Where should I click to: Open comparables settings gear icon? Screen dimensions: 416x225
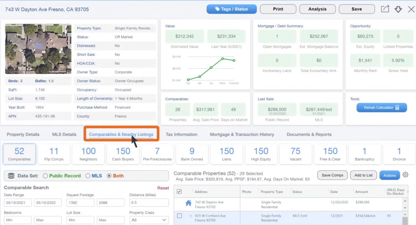click(x=405, y=175)
